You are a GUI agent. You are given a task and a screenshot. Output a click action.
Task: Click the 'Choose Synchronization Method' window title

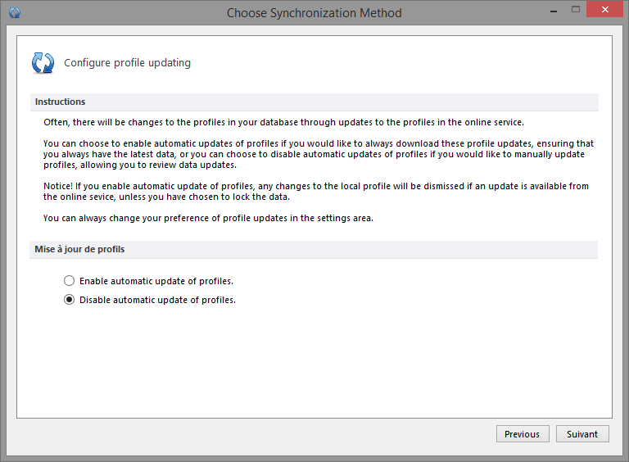click(314, 13)
